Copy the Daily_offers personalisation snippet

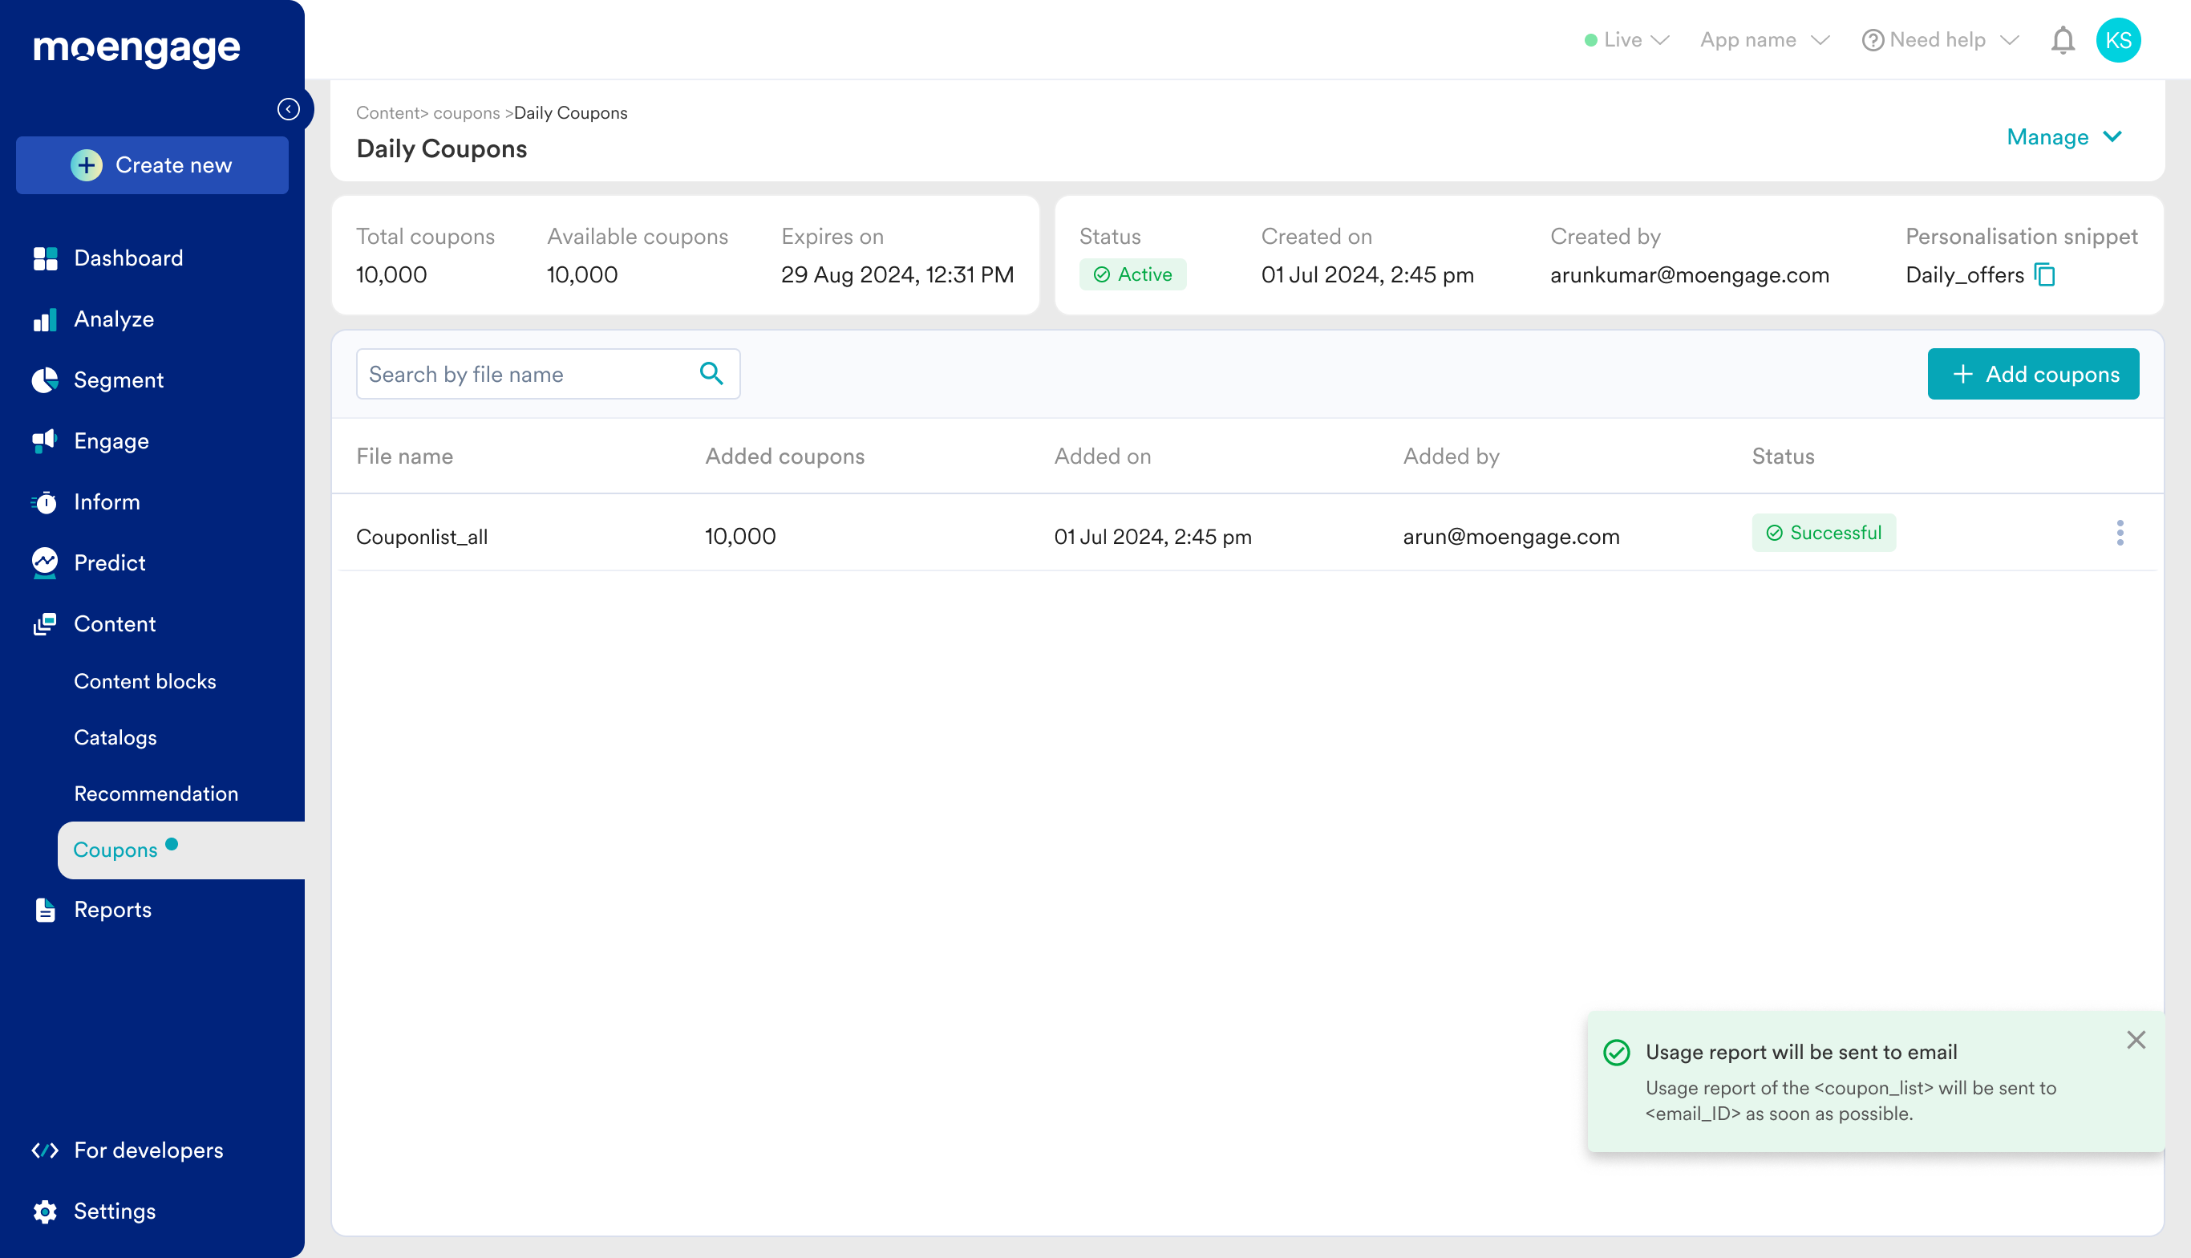pyautogui.click(x=2044, y=274)
